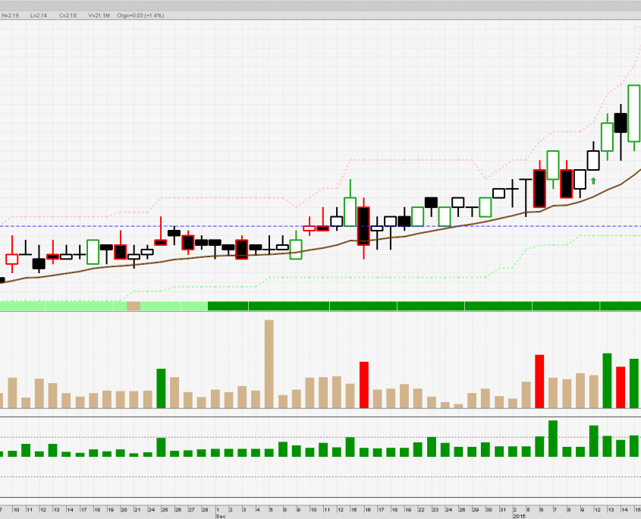Click the tan segment in the trend ribbon
The image size is (641, 519).
134,306
